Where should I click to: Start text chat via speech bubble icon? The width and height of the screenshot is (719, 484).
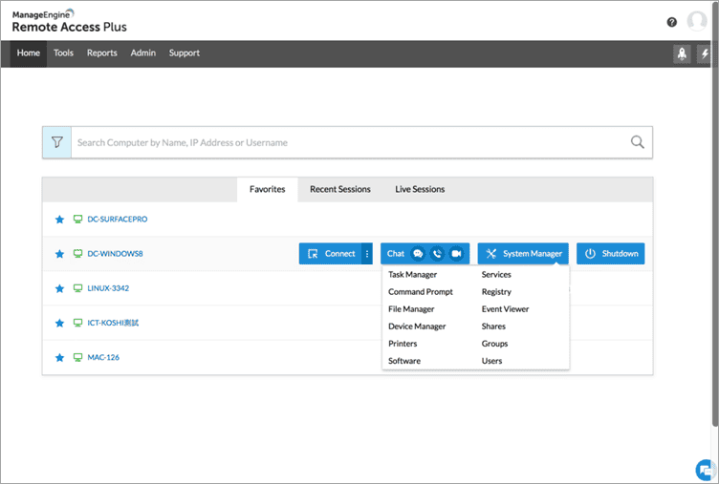click(418, 254)
